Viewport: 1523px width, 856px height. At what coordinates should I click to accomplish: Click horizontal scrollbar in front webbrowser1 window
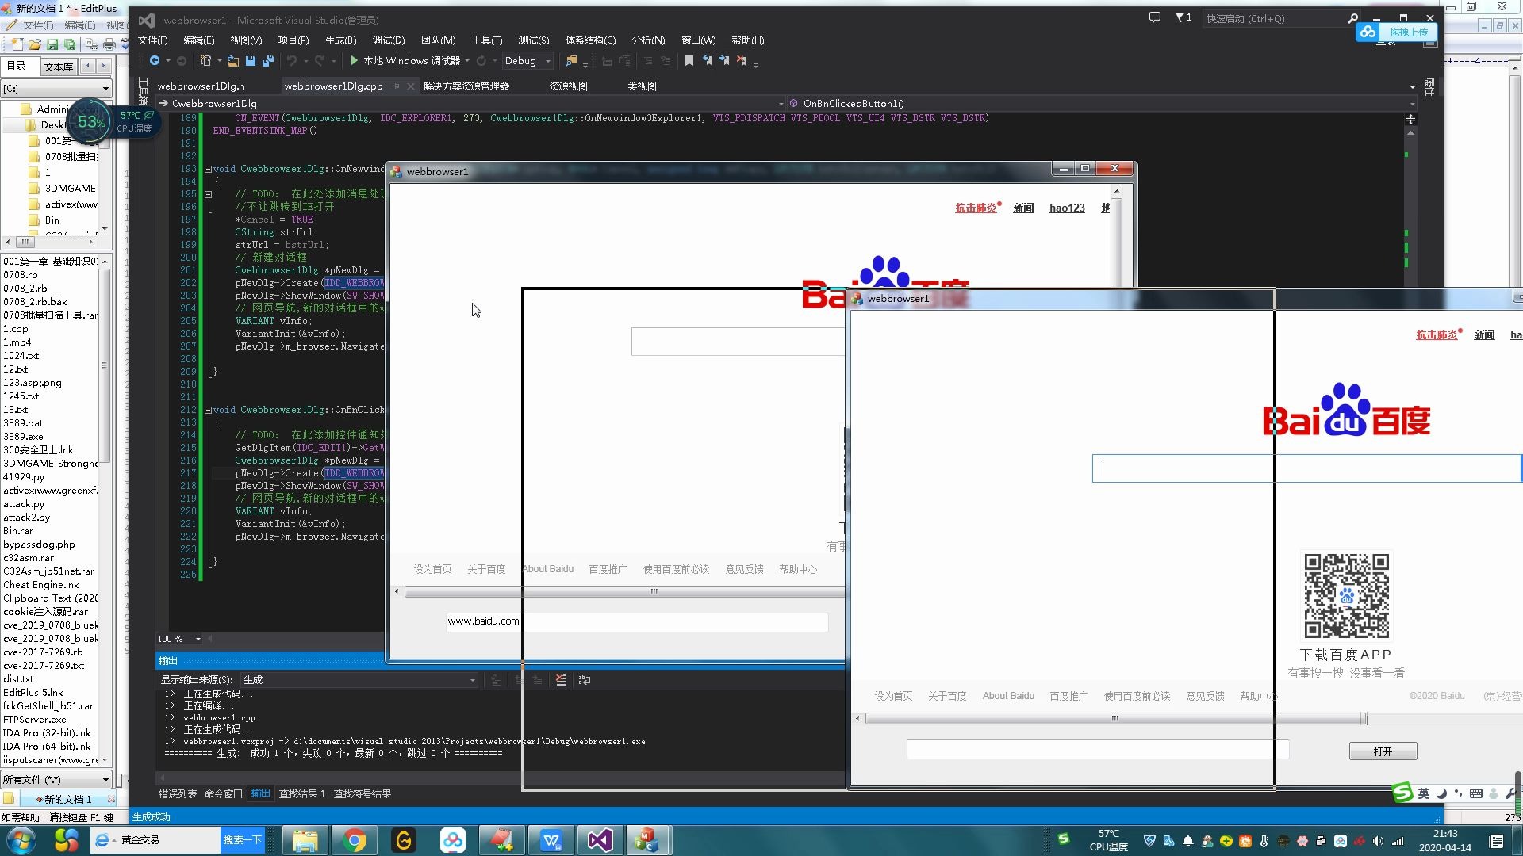[1114, 719]
